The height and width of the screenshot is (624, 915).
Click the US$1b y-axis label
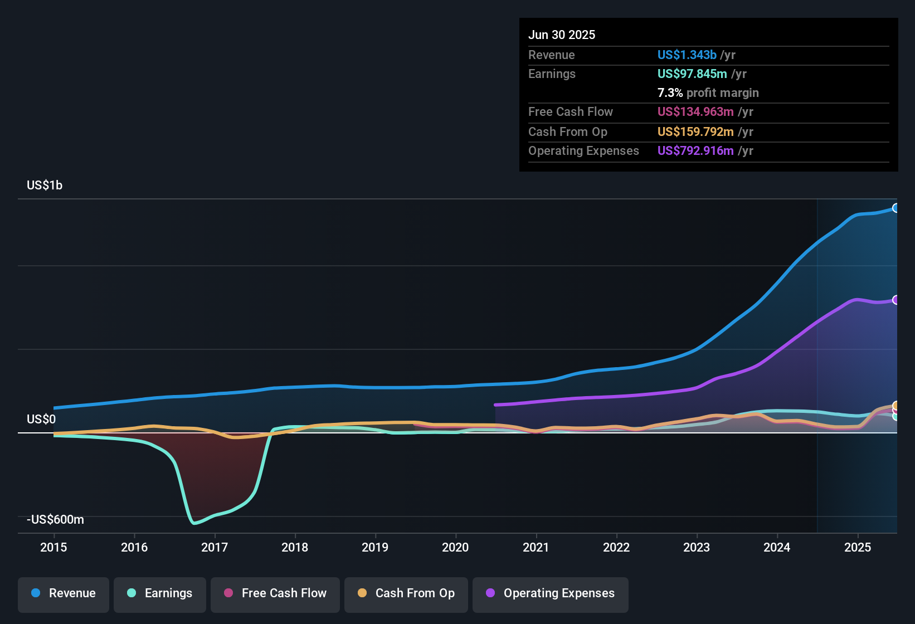coord(45,185)
